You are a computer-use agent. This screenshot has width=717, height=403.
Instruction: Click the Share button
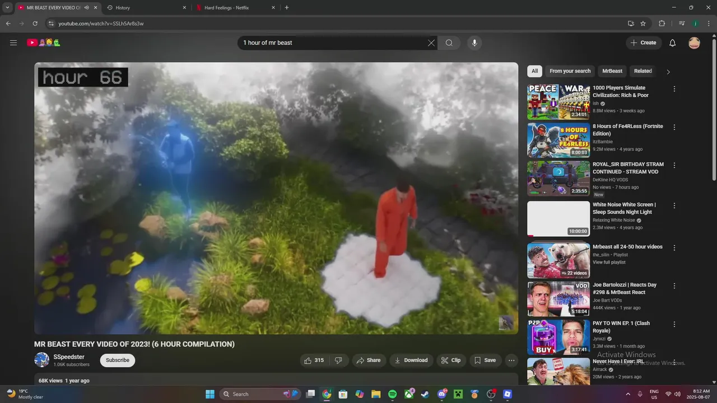click(368, 360)
